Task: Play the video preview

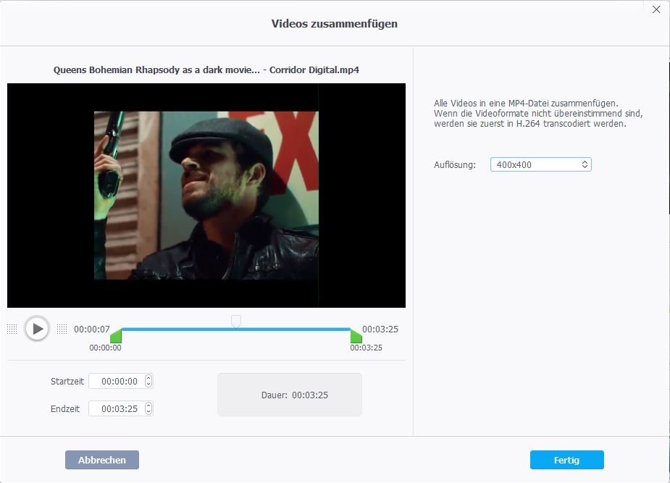Action: [37, 329]
